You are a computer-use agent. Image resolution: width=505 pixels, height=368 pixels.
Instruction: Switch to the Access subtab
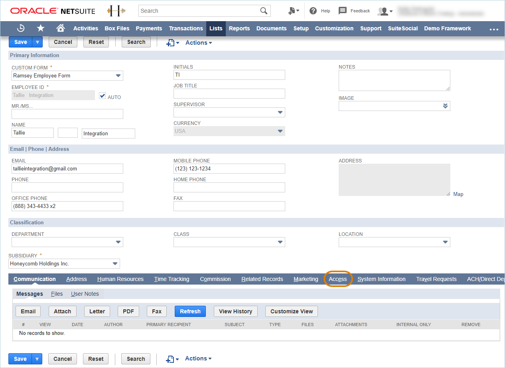(x=338, y=279)
